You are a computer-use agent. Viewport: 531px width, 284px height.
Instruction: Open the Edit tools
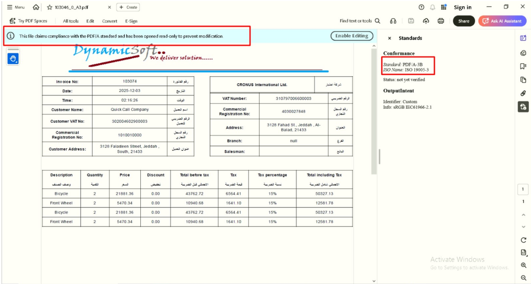(90, 21)
